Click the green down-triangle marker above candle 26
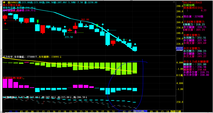 [x=97, y=26]
